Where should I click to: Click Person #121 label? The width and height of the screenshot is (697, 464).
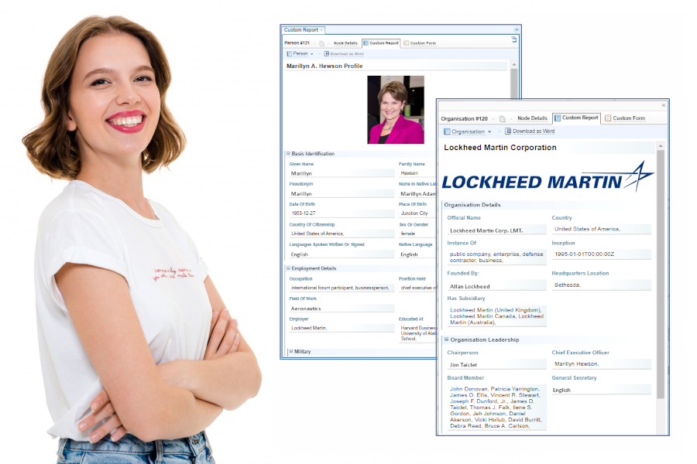[297, 43]
